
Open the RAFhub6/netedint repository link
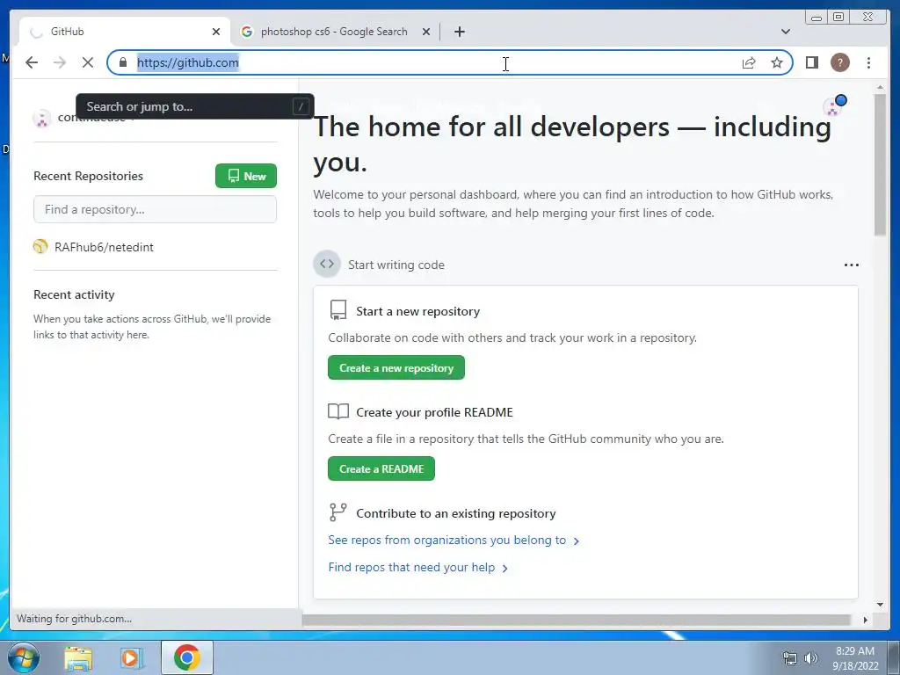point(104,247)
